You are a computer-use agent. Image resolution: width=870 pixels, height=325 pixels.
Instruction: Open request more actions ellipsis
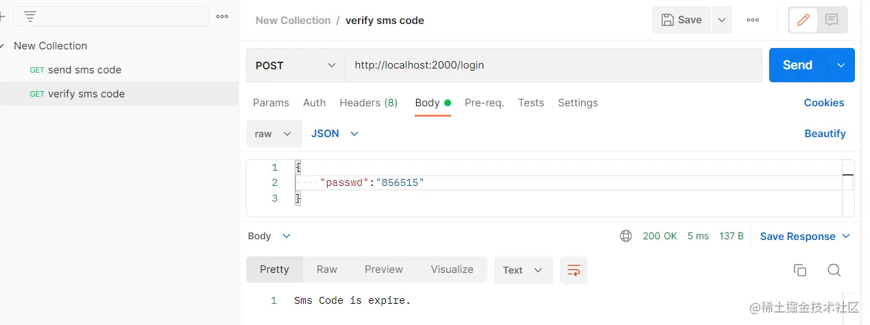[753, 20]
